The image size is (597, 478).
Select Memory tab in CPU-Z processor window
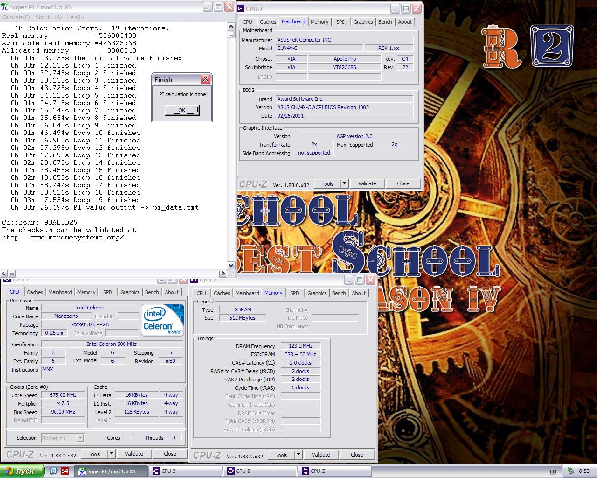point(86,292)
